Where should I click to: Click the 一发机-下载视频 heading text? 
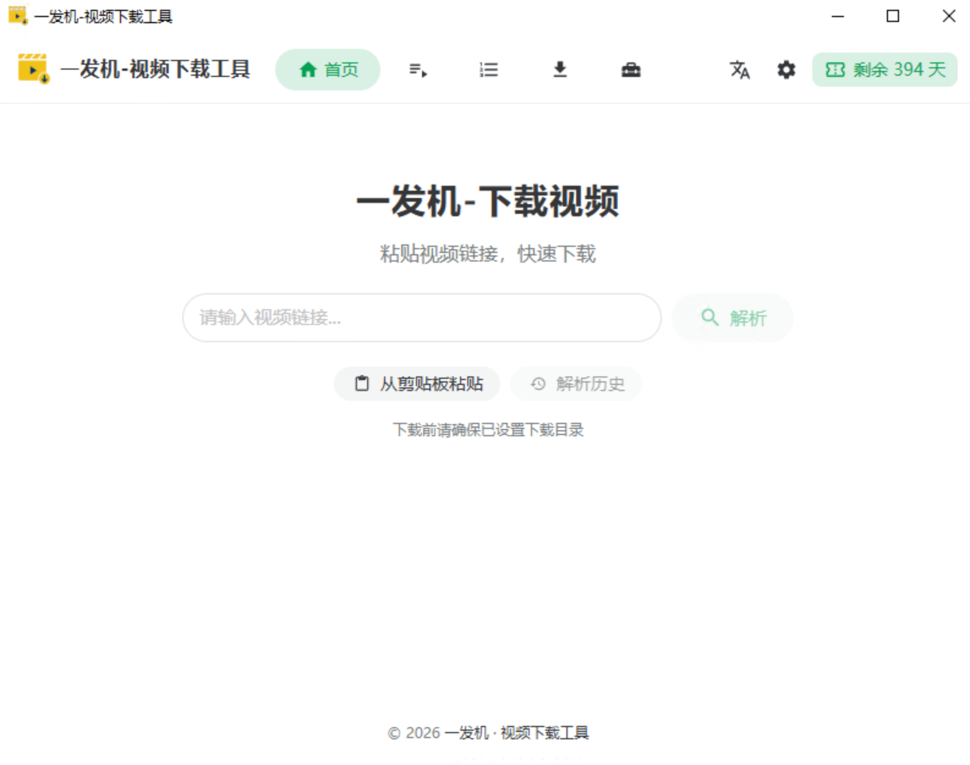(487, 201)
